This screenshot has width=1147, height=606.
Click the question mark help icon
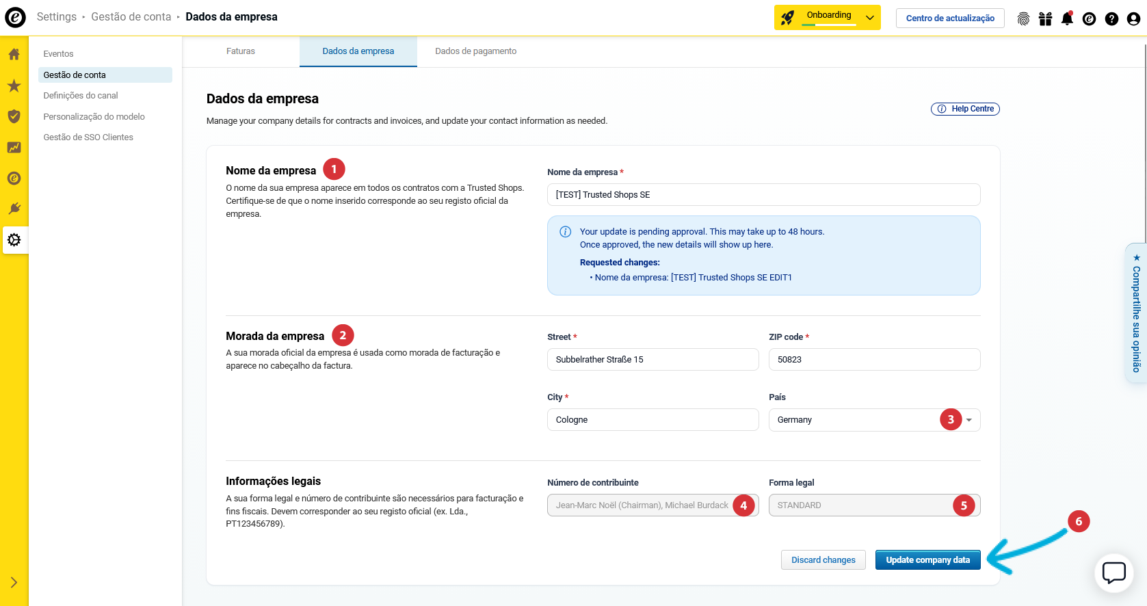(x=1111, y=18)
